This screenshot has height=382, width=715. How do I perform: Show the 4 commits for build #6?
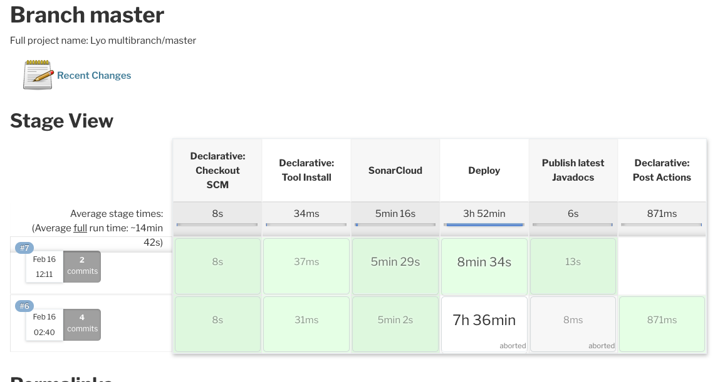pos(81,324)
